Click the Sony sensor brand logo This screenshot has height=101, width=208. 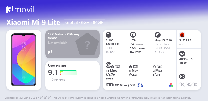point(110,79)
